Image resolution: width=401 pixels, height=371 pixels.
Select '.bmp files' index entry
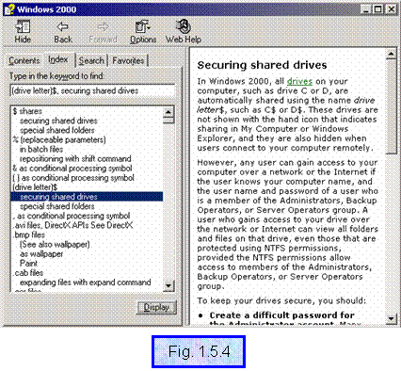tap(29, 234)
